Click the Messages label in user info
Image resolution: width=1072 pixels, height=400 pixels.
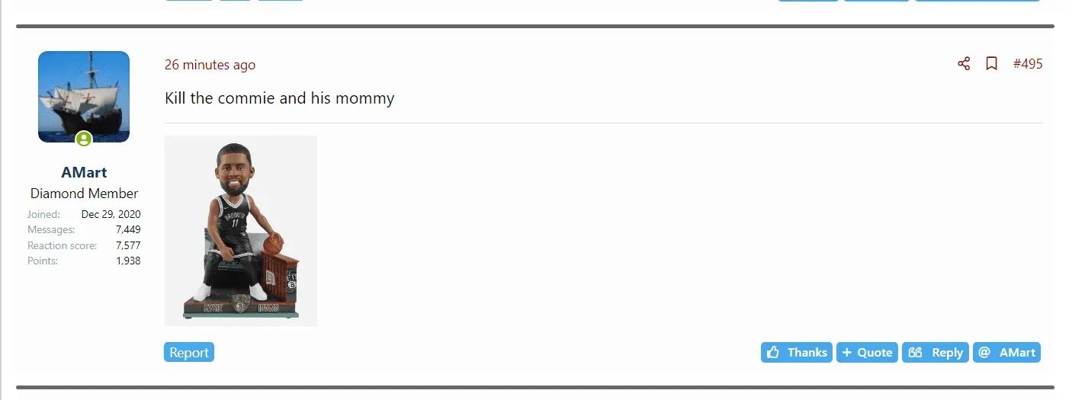[x=51, y=229]
